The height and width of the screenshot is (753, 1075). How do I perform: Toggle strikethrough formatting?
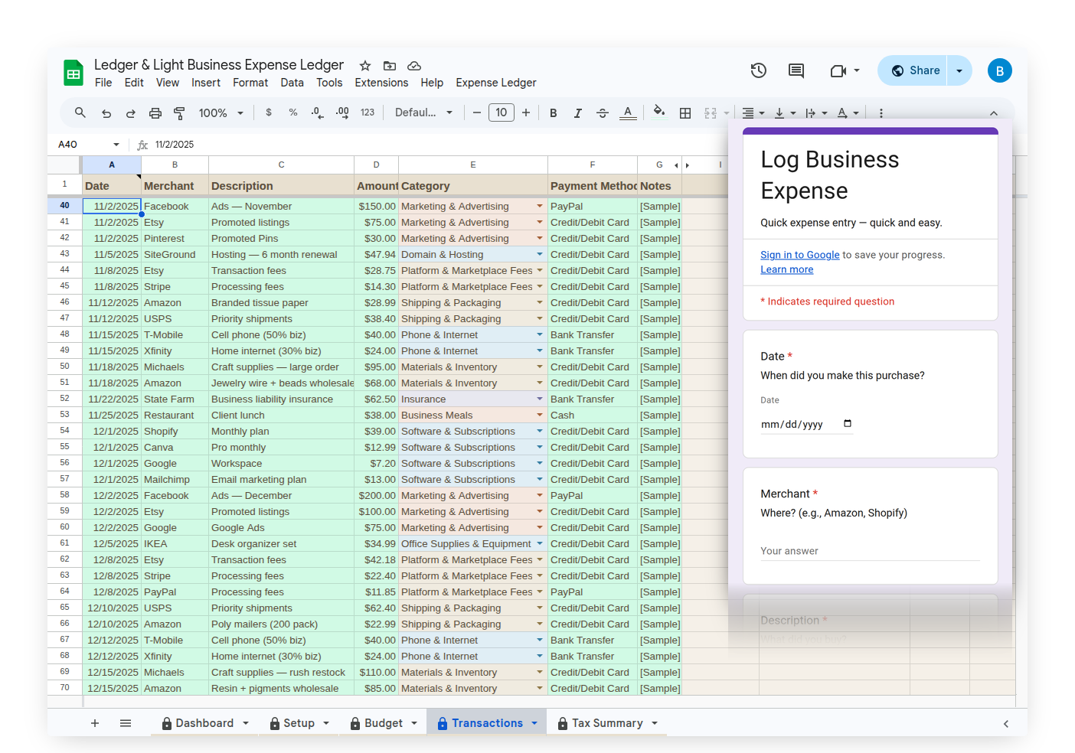pyautogui.click(x=603, y=113)
